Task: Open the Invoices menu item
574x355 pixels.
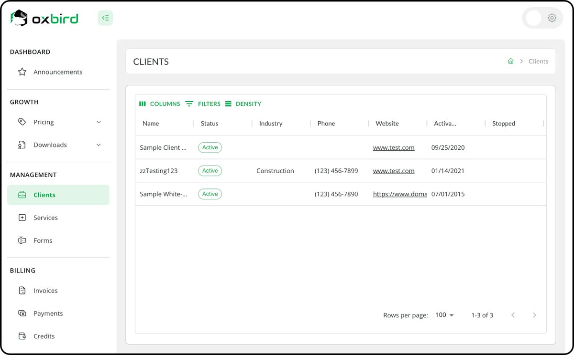Action: (58, 291)
